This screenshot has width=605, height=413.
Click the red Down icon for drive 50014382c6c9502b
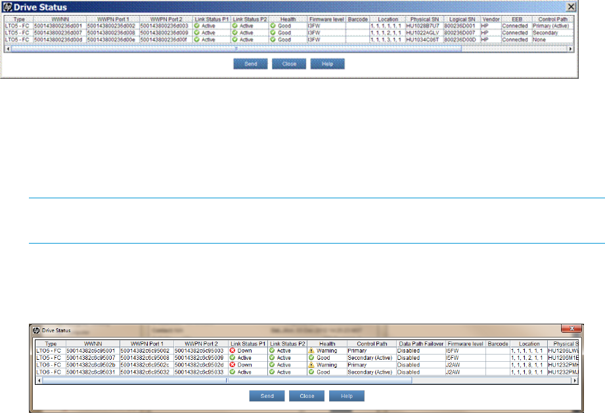[233, 365]
